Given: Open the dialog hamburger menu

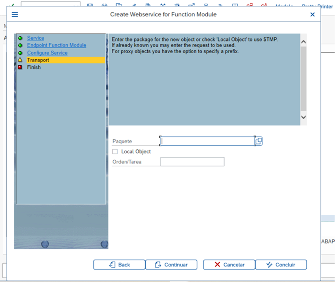Looking at the screenshot, I should click(14, 15).
